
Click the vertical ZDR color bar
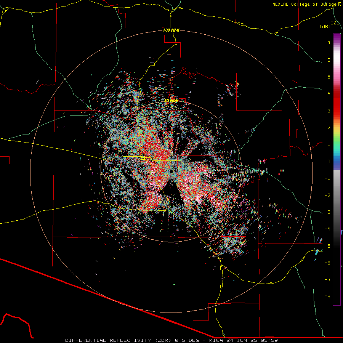pos(337,169)
